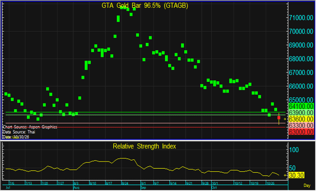Image resolution: width=316 pixels, height=191 pixels.
Task: Click the Sep month label
Action: pyautogui.click(x=143, y=187)
